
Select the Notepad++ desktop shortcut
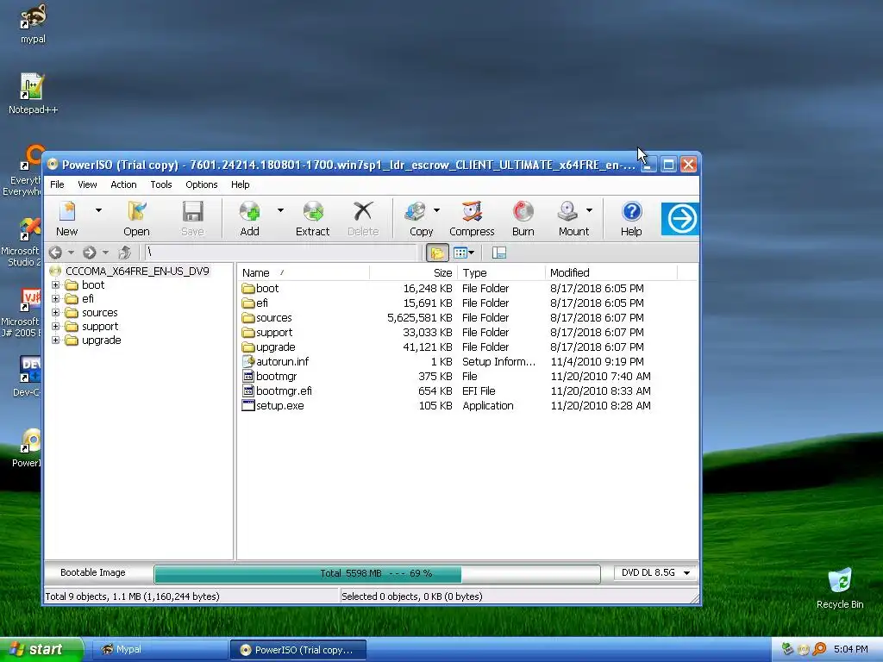(33, 94)
